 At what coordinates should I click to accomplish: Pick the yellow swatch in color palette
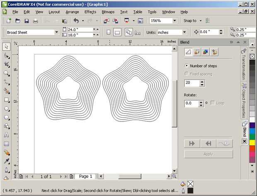252,143
